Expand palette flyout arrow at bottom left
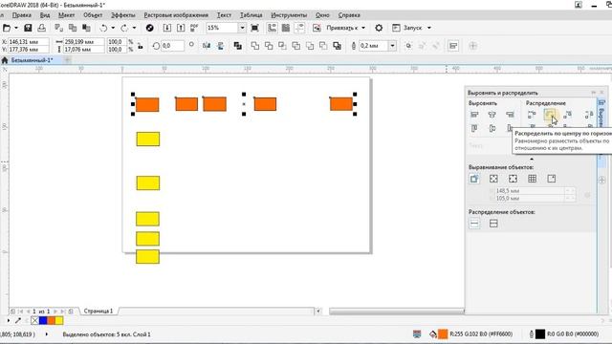Image resolution: width=612 pixels, height=344 pixels. click(x=9, y=321)
